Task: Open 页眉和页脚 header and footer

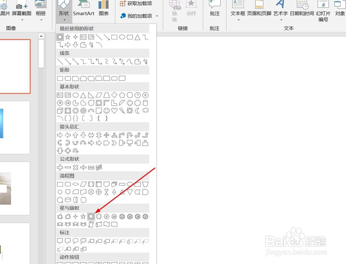Action: 259,9
